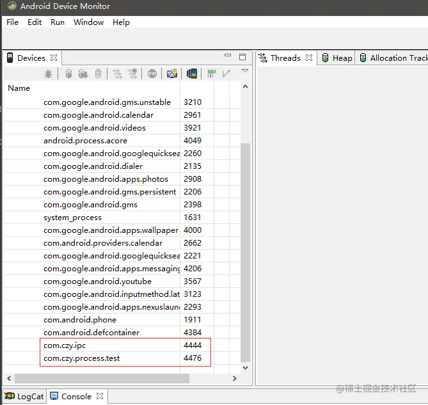Click the vertical scrollbar thumb in Devices

[245, 253]
